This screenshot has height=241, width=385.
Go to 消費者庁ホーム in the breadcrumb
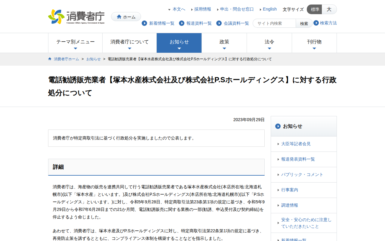[66, 59]
